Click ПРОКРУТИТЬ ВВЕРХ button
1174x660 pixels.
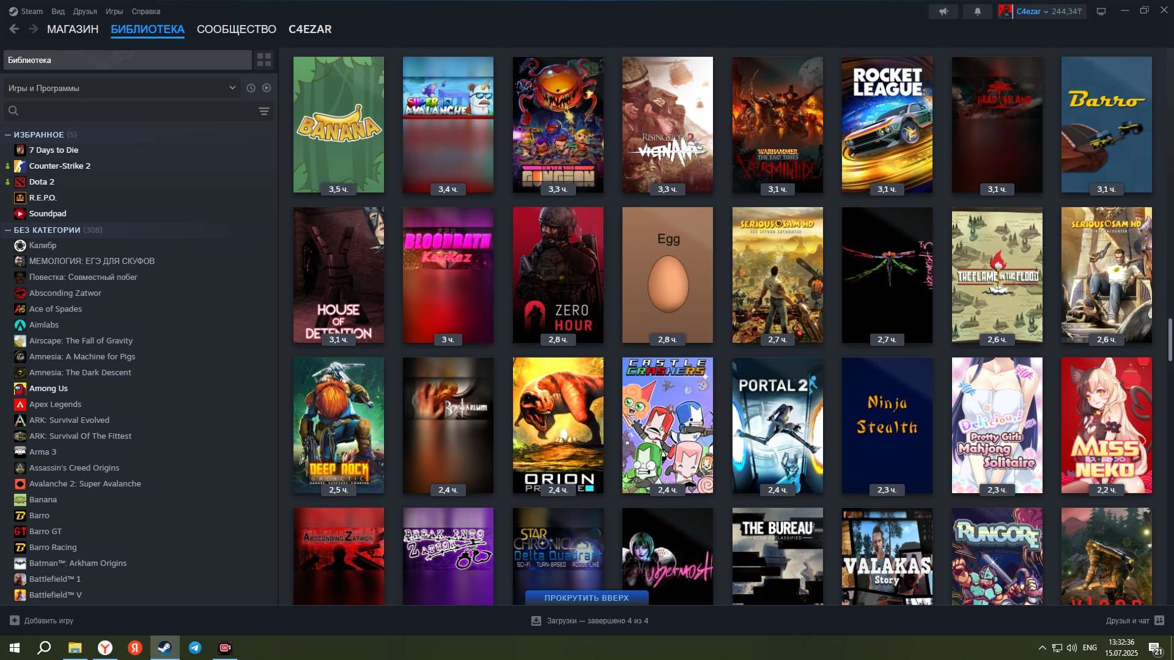click(586, 598)
